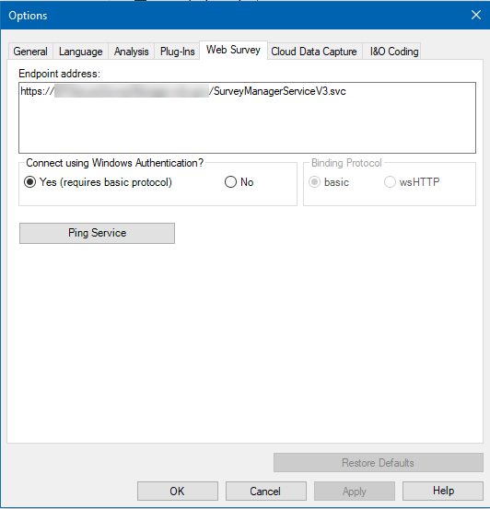The width and height of the screenshot is (490, 509).
Task: Click 'Connect using Windows Authentication?' label
Action: click(114, 163)
